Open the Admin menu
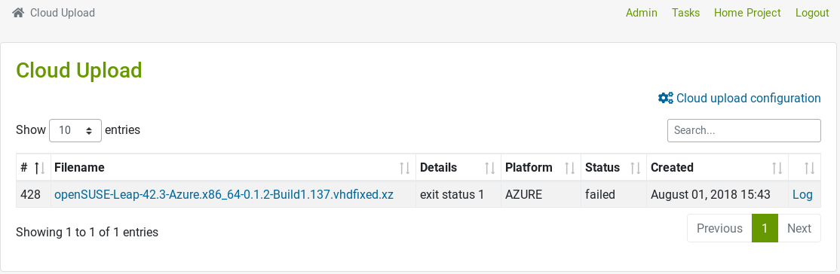The width and height of the screenshot is (840, 274). coord(641,13)
